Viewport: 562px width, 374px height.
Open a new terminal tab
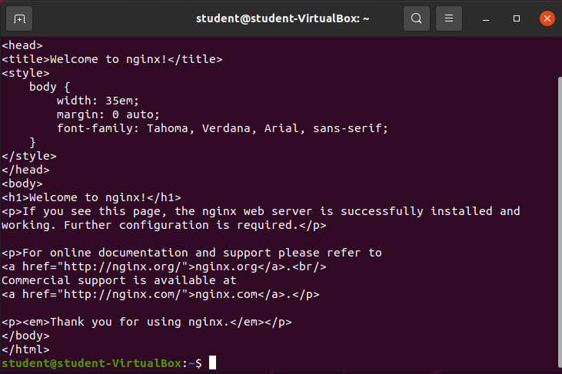pos(19,18)
